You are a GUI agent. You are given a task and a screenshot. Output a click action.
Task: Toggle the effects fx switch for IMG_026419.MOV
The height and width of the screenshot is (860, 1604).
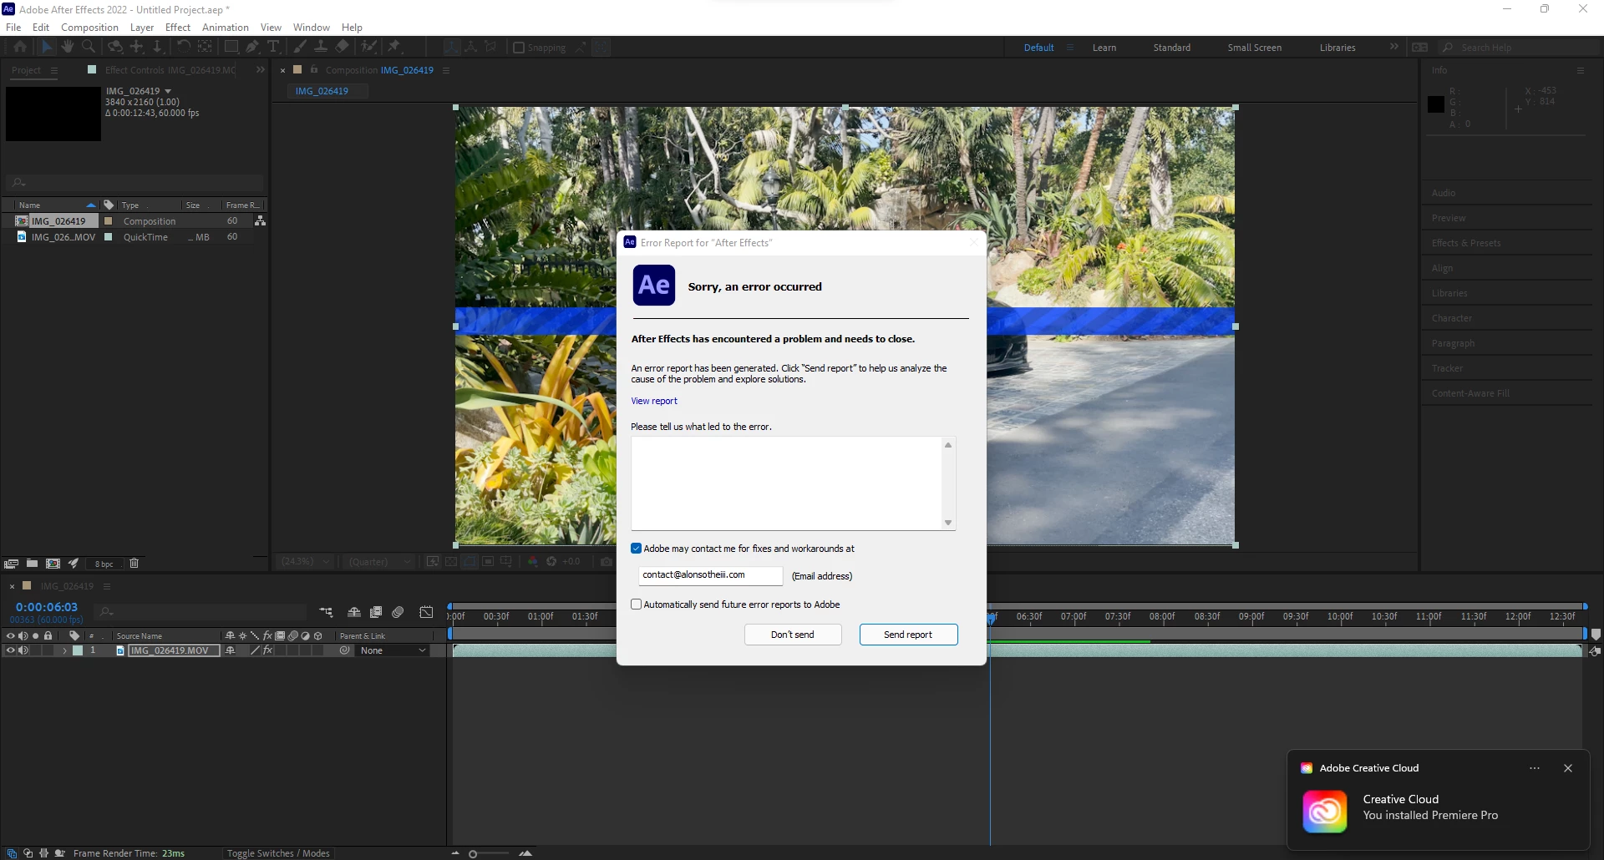coord(267,650)
